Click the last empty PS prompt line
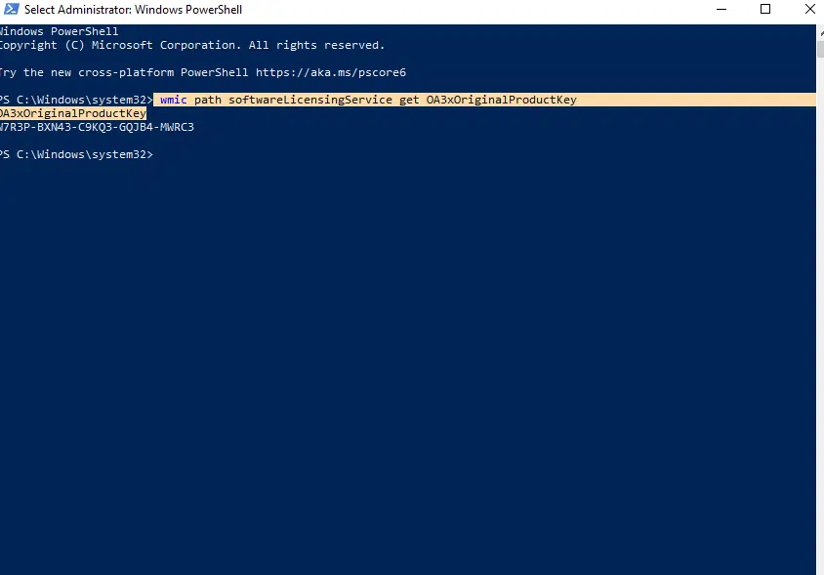The width and height of the screenshot is (824, 575). tap(76, 155)
